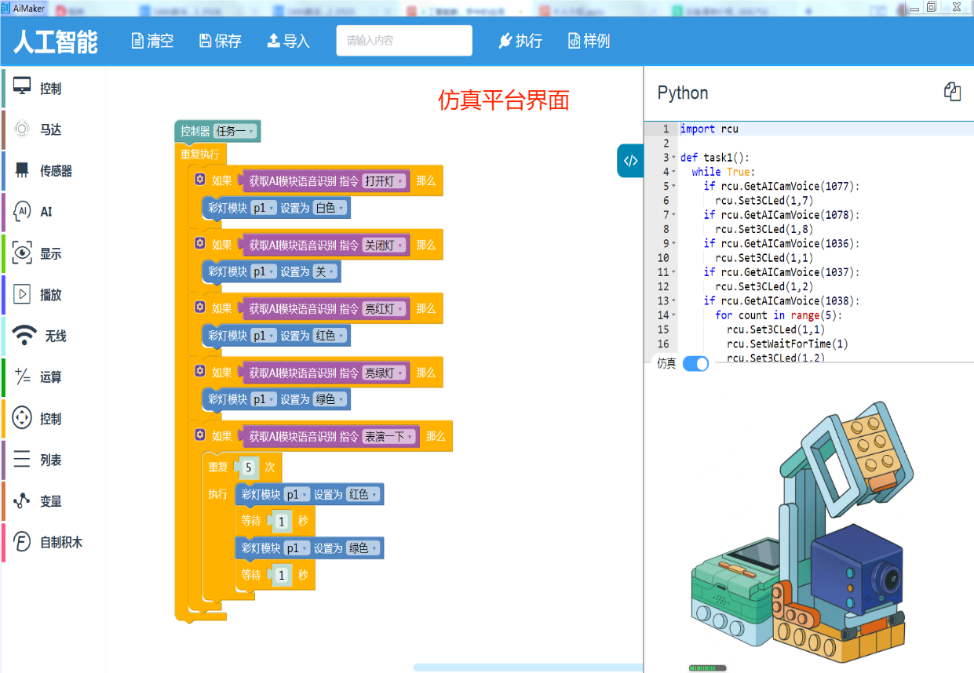Open the 样例 examples menu
The height and width of the screenshot is (673, 974).
pos(589,41)
